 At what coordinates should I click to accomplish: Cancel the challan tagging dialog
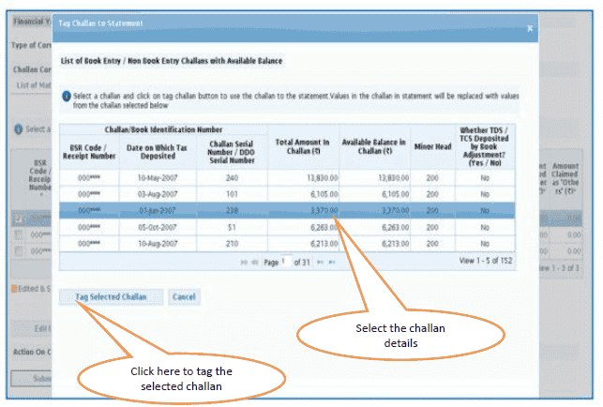click(x=184, y=297)
